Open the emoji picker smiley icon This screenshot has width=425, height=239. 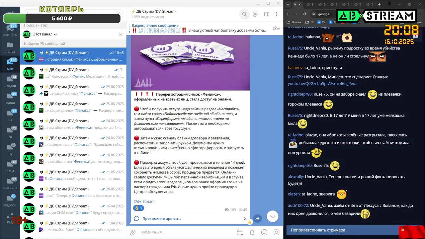264,232
